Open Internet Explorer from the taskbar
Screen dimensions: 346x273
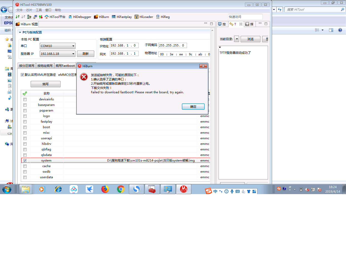[x=58, y=189]
